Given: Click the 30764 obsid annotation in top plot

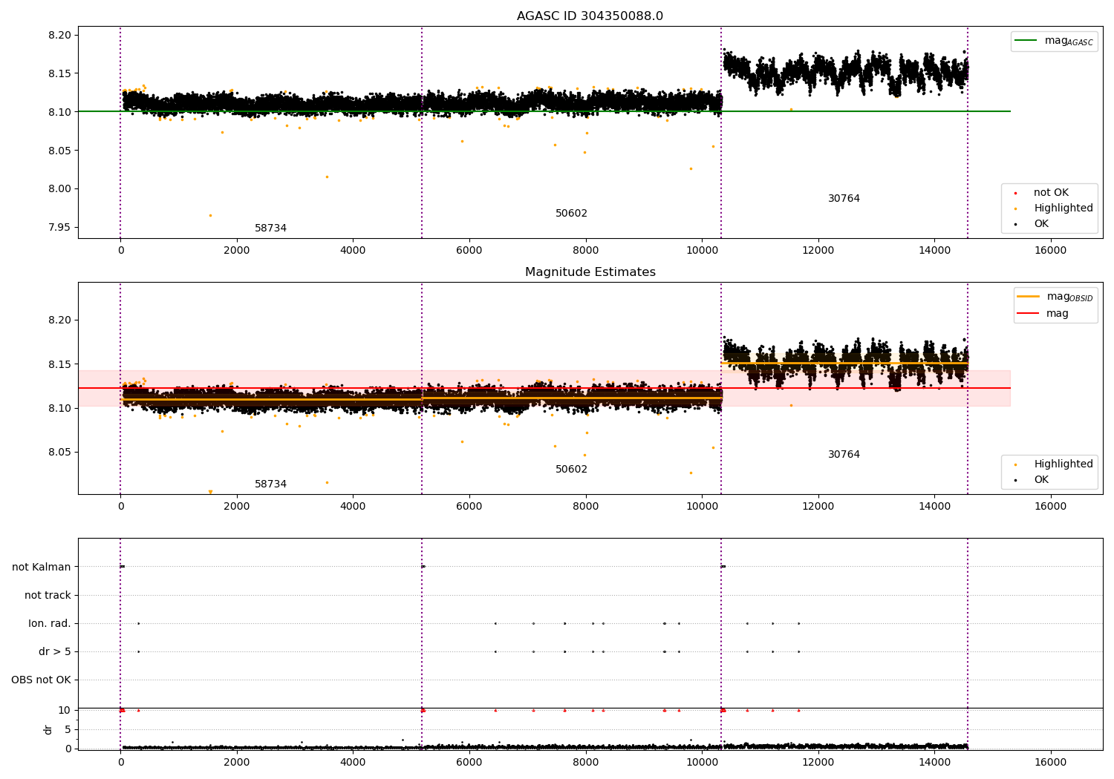Looking at the screenshot, I should [x=844, y=199].
